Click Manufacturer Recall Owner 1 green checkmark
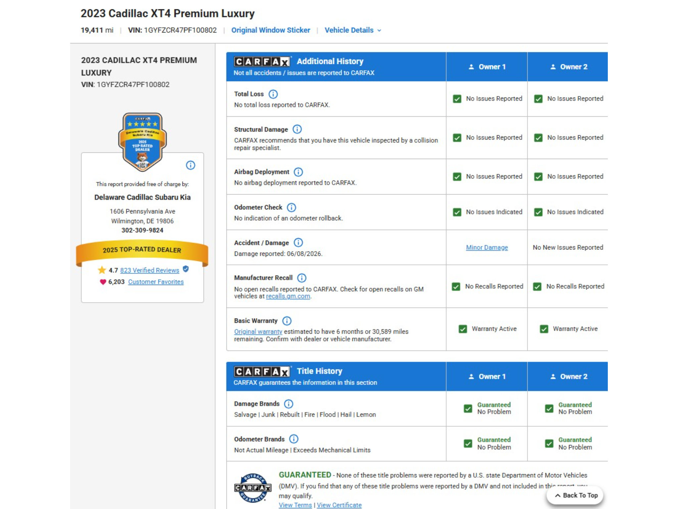 pyautogui.click(x=456, y=287)
